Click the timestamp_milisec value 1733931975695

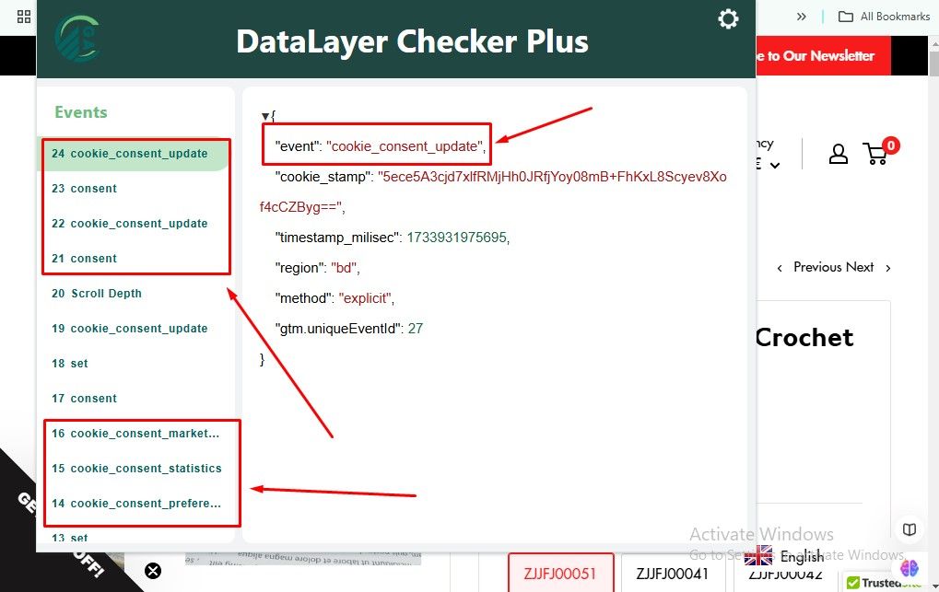pos(456,238)
